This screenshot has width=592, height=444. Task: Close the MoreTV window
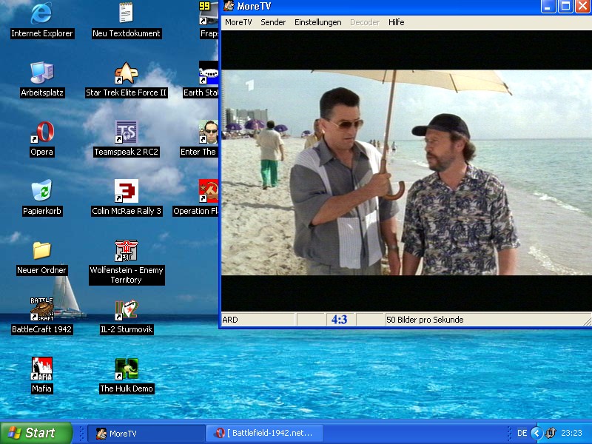point(582,7)
